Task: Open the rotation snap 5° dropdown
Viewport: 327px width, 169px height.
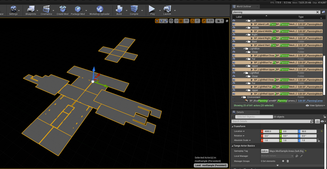Action: [x=197, y=21]
